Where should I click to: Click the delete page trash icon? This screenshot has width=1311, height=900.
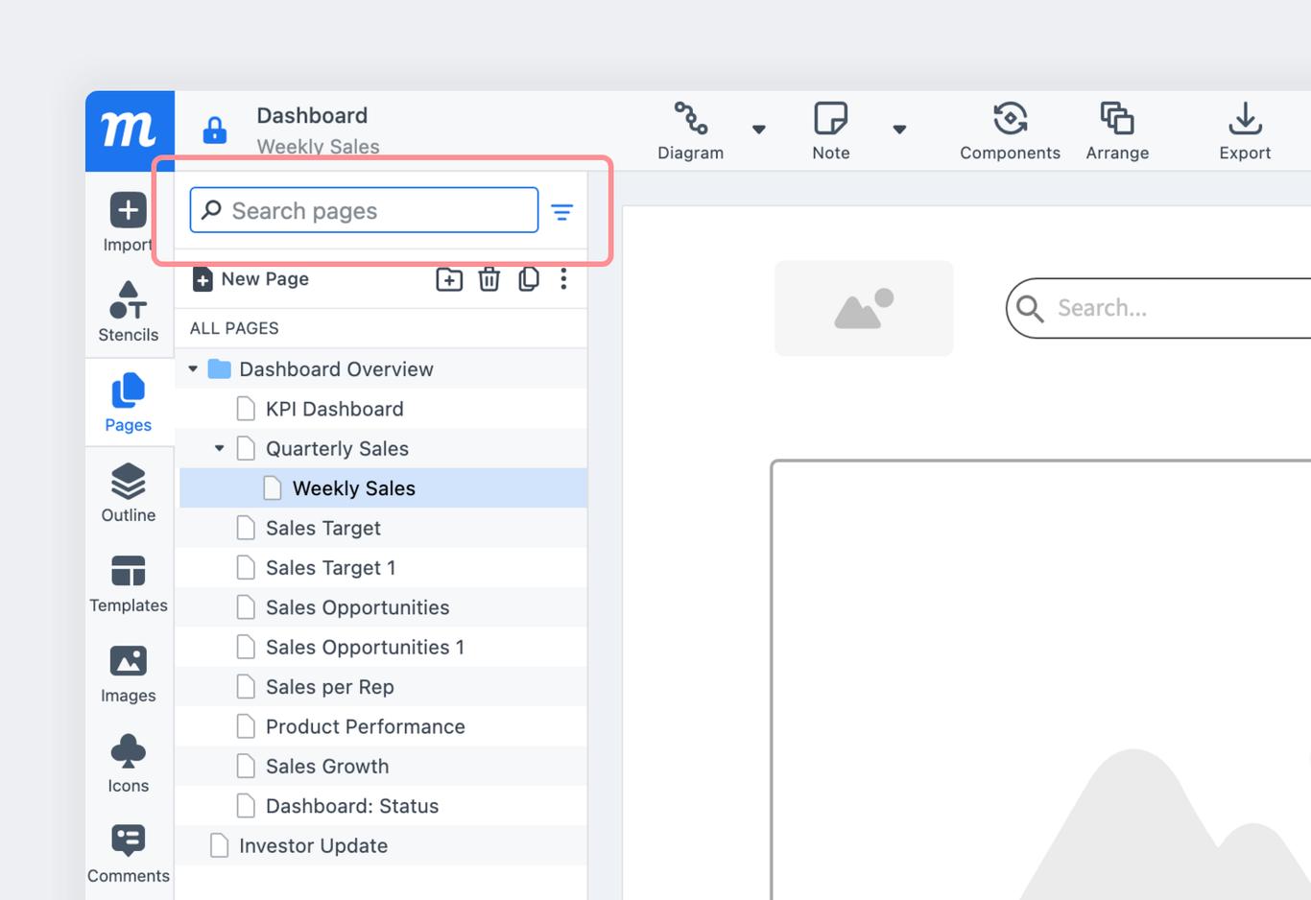tap(489, 279)
